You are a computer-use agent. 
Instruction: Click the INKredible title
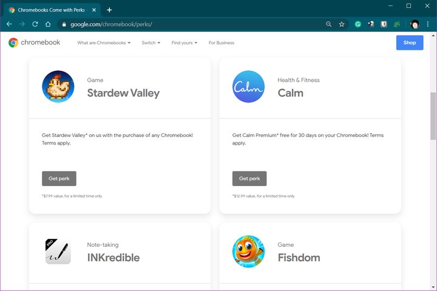(x=113, y=258)
